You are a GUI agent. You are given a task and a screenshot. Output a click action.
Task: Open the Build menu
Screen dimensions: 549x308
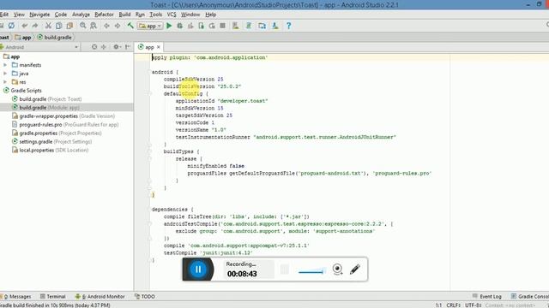(x=124, y=15)
